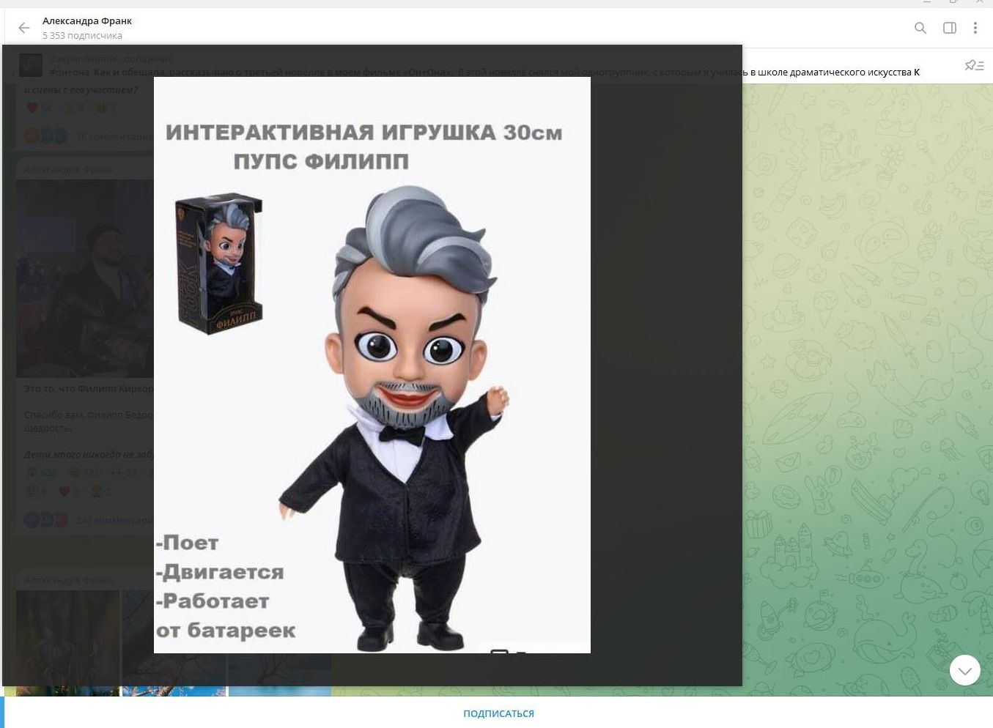Image resolution: width=993 pixels, height=728 pixels.
Task: Click the boxed doll picture in the preview
Action: click(x=219, y=263)
